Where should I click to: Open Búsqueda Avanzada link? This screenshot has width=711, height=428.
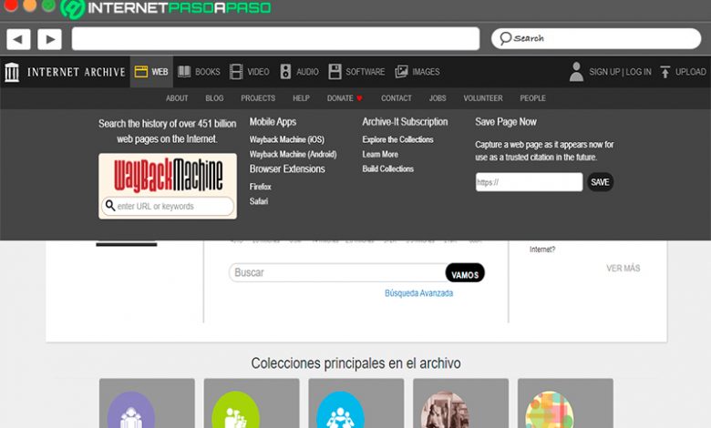click(x=418, y=293)
